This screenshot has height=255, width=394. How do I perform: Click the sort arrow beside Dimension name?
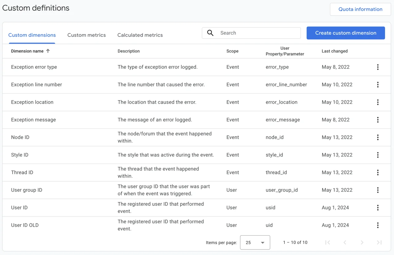click(48, 51)
